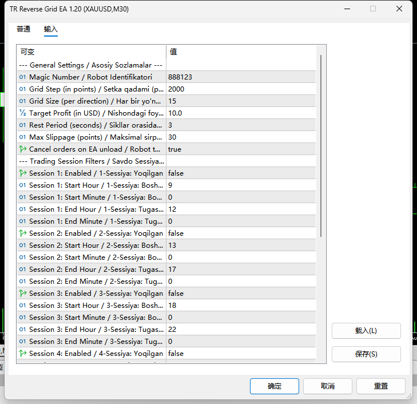Click the integer icon beside Grid Size
Viewport: 417px width, 404px height.
pos(23,101)
